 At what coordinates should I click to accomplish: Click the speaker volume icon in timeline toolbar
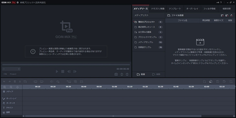pos(52,81)
